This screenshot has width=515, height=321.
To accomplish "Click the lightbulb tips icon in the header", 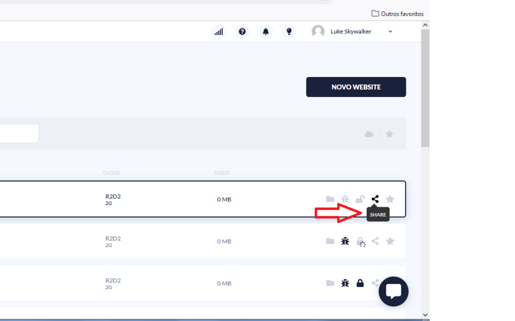I will [289, 32].
